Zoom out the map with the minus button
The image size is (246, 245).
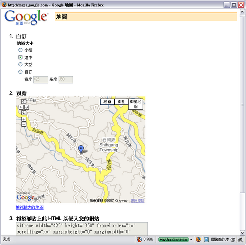click(x=24, y=124)
